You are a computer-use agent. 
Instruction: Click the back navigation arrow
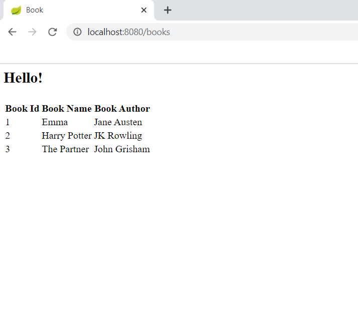click(x=13, y=32)
